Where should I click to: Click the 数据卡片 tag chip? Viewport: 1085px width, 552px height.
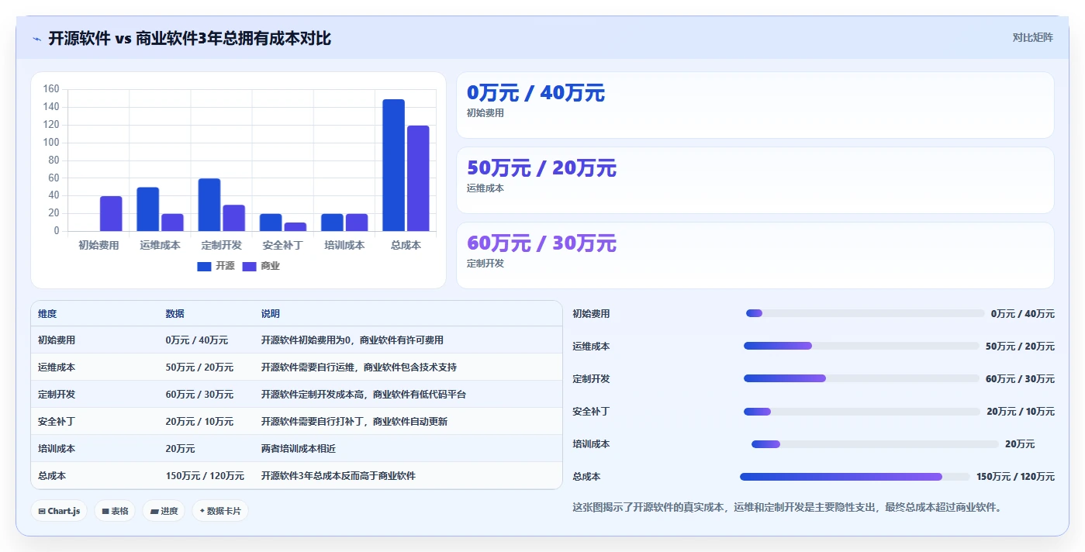(x=220, y=511)
